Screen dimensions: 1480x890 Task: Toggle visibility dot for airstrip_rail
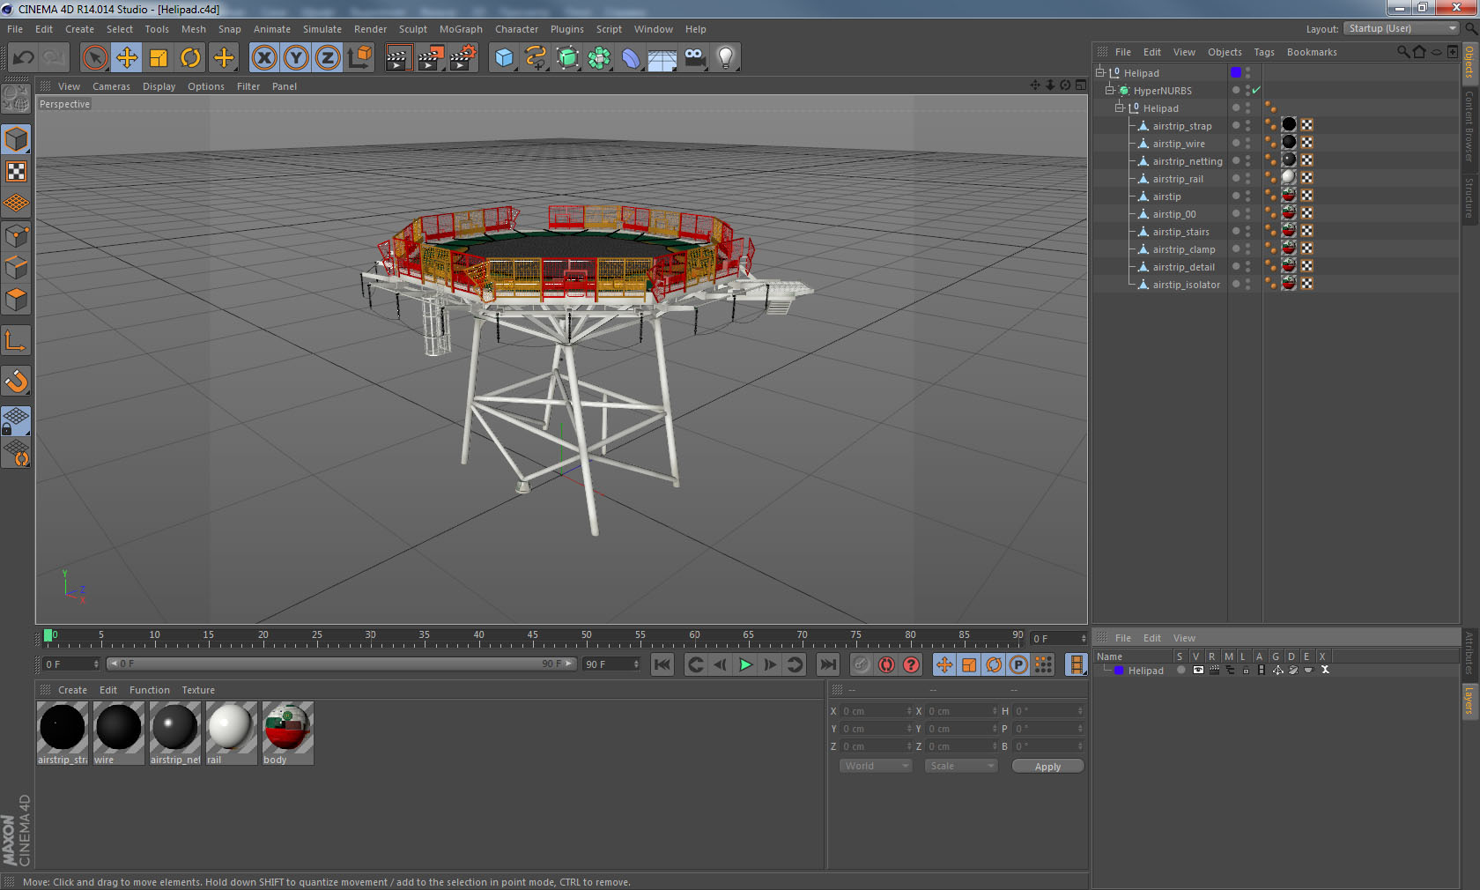(x=1236, y=178)
